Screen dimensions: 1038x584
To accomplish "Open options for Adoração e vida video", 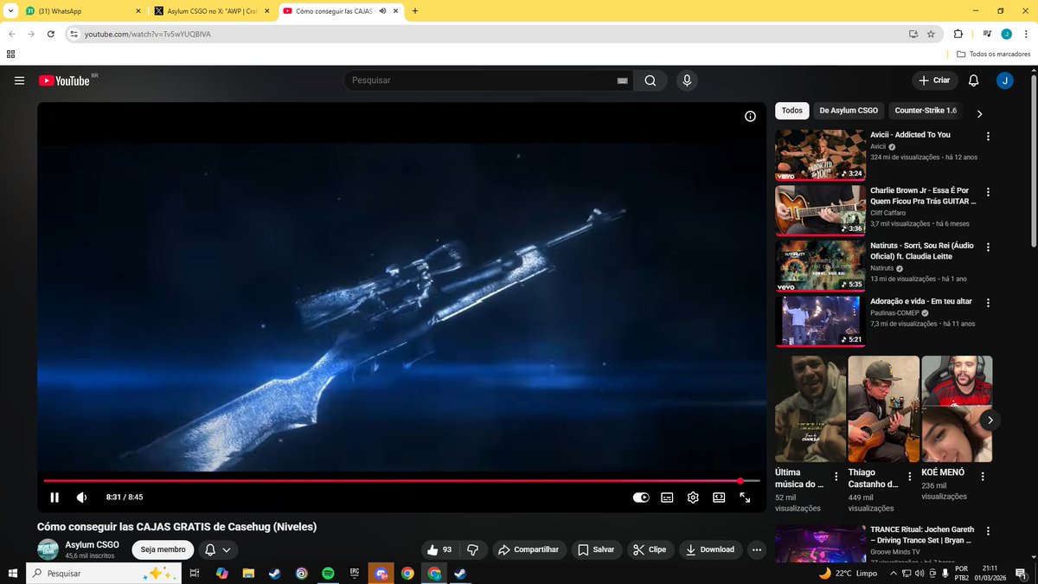I will (988, 303).
